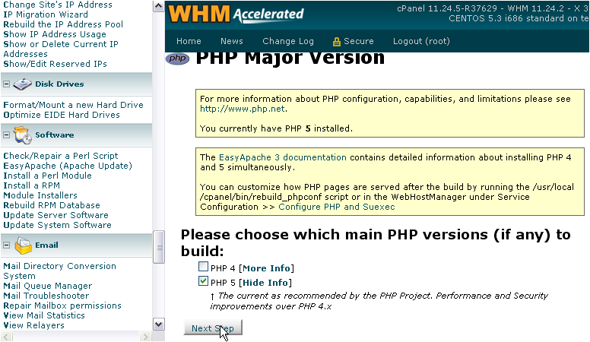The height and width of the screenshot is (342, 590).
Task: Click the Disk Drives hard drive icon
Action: tap(23, 84)
